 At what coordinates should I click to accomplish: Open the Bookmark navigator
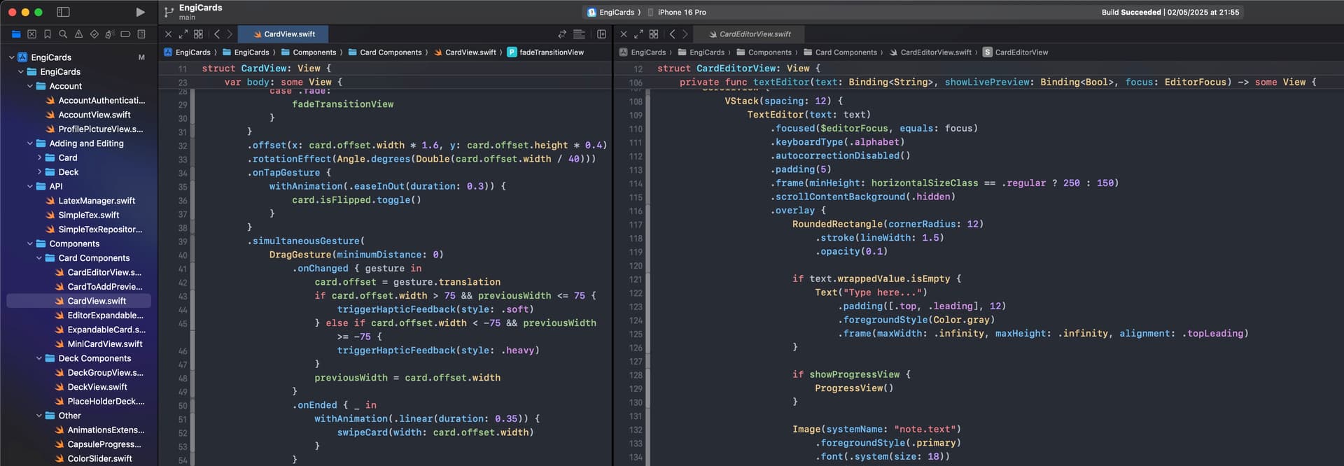tap(48, 34)
